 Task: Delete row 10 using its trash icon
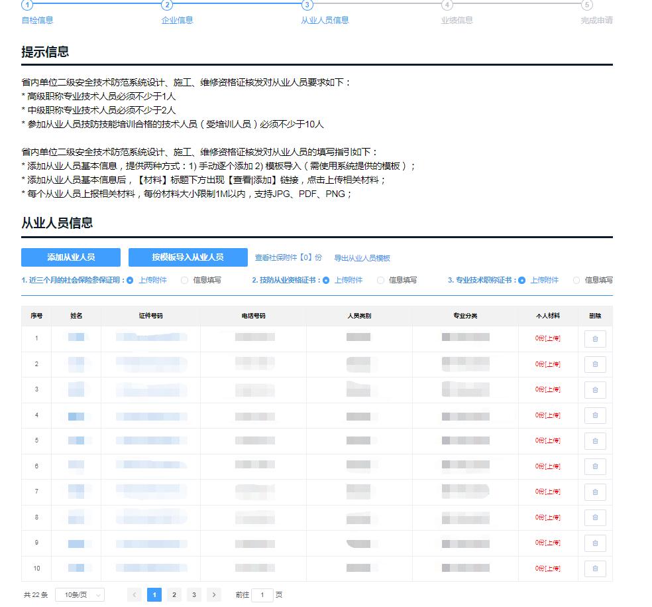(595, 569)
